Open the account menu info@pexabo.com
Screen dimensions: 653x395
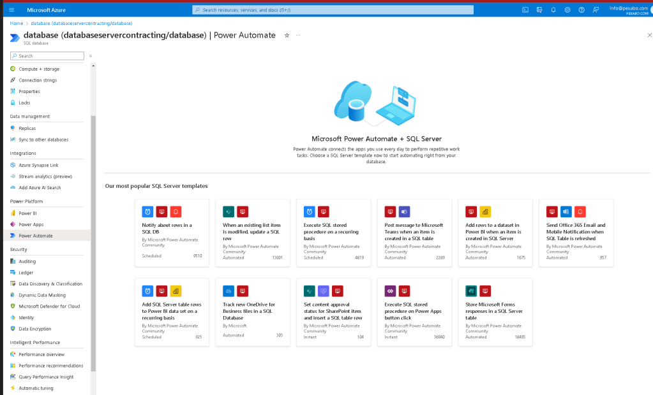(x=629, y=10)
